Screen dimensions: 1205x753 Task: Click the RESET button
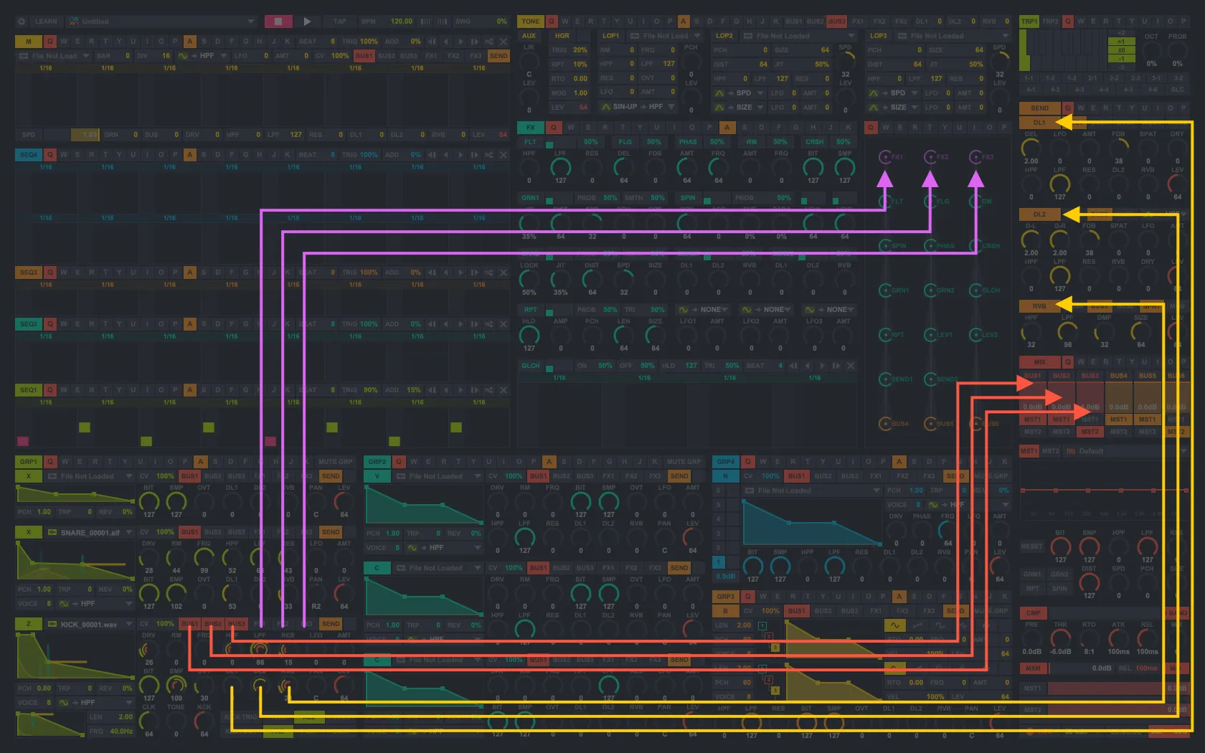click(x=1031, y=546)
